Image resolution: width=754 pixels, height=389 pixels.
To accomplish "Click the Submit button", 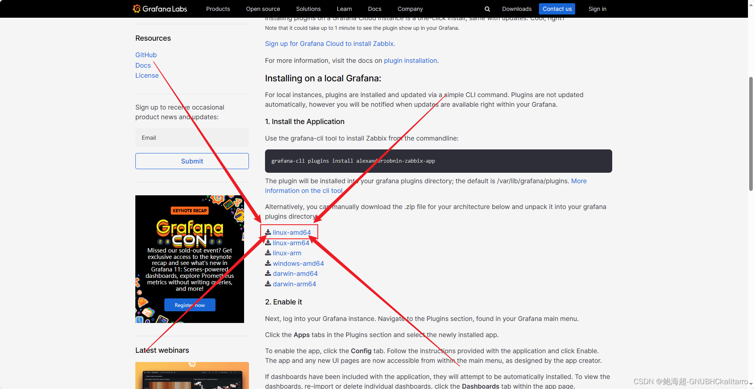I will click(192, 161).
